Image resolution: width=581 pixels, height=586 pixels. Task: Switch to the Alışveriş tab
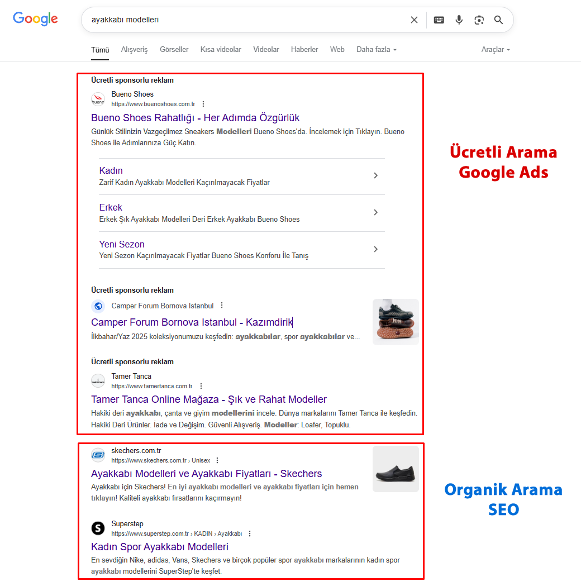pyautogui.click(x=134, y=50)
